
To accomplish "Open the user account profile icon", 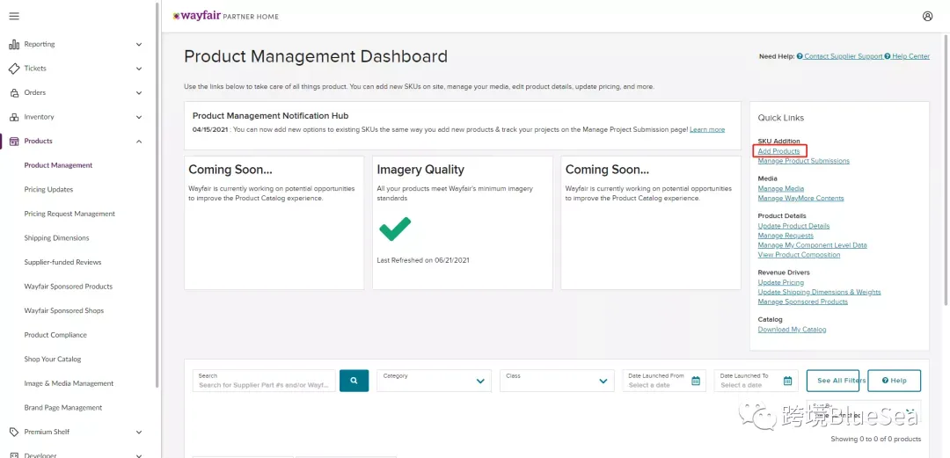I will tap(928, 17).
